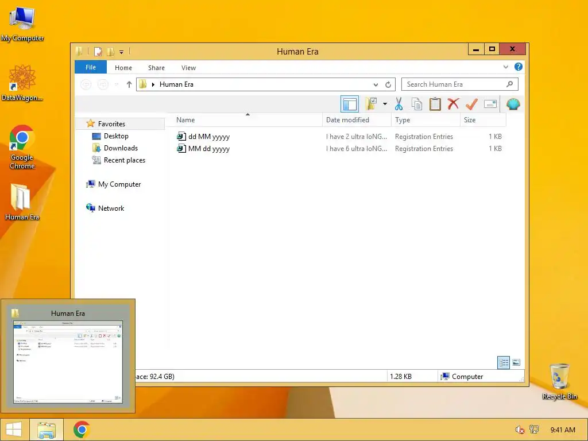Click the Human Era address breadcrumb
This screenshot has width=588, height=441.
click(x=176, y=84)
